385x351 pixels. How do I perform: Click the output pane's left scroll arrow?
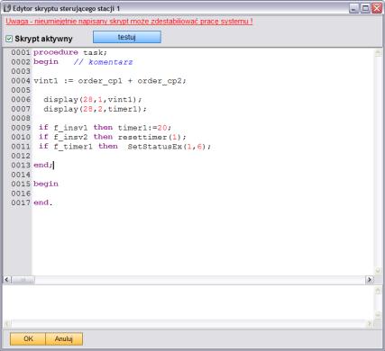coord(7,323)
